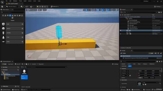
Task: Open the Tools menu
Action: (x=20, y=1)
